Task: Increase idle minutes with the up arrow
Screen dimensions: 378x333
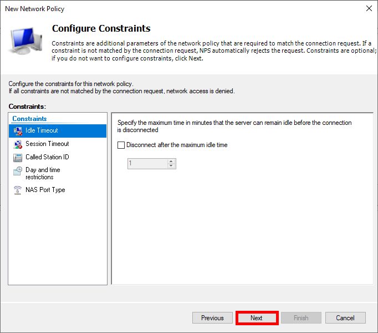Action: pos(171,161)
